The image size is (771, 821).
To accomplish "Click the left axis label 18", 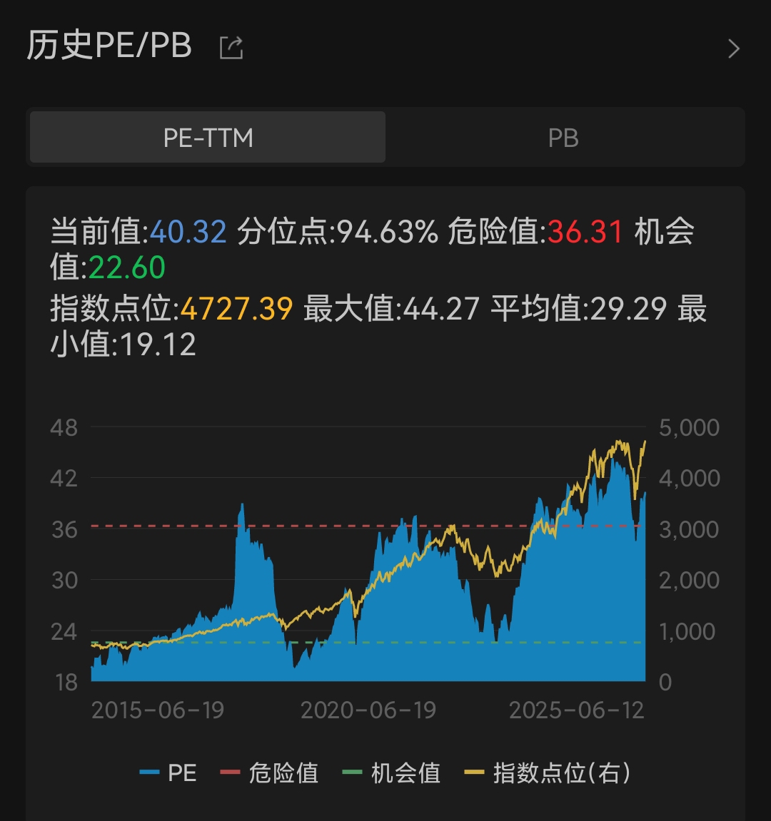I will tap(66, 683).
